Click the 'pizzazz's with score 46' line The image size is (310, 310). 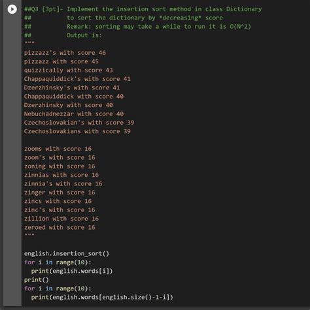coord(65,53)
